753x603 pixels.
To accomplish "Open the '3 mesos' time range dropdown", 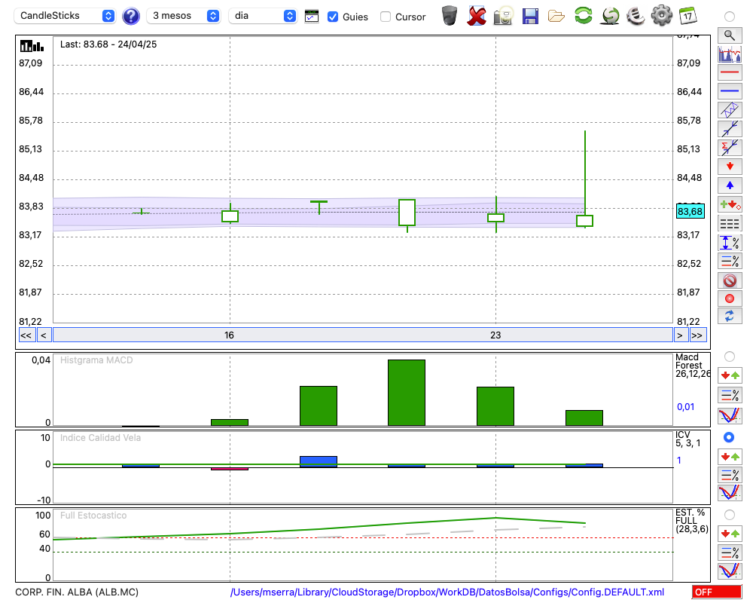I will (x=184, y=16).
